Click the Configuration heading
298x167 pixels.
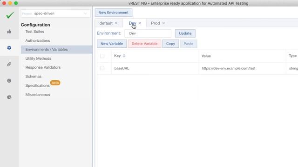pos(35,25)
